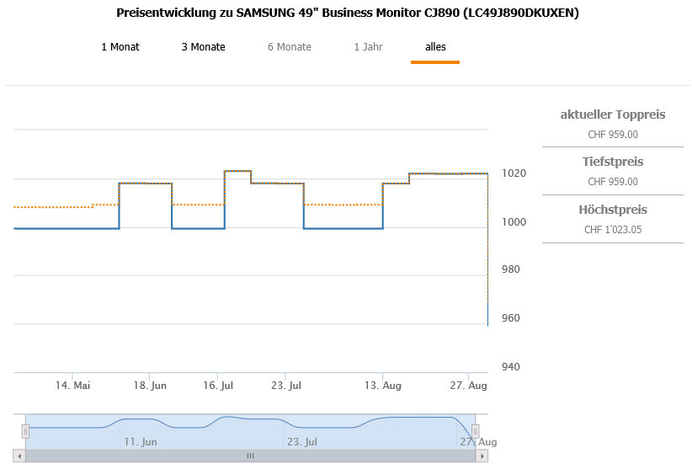Click the alles tab
Viewport: 692px width, 474px height.
coord(435,47)
